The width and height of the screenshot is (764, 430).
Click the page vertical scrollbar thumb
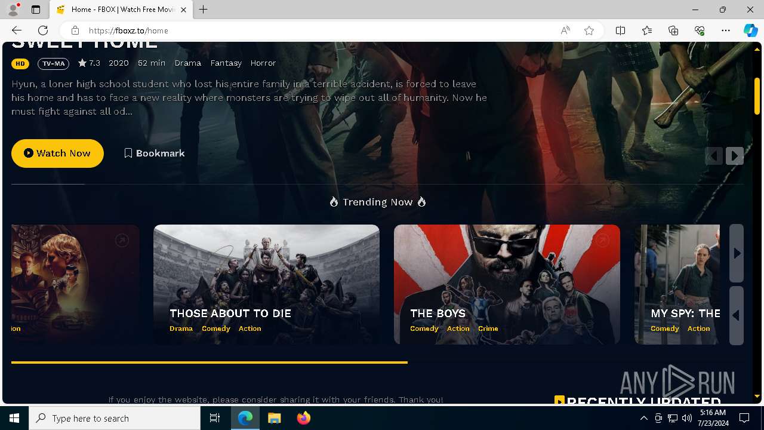click(757, 96)
